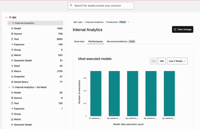The width and height of the screenshot is (200, 129).
Task: Click the Metric bar chart icon
Action: click(12, 55)
